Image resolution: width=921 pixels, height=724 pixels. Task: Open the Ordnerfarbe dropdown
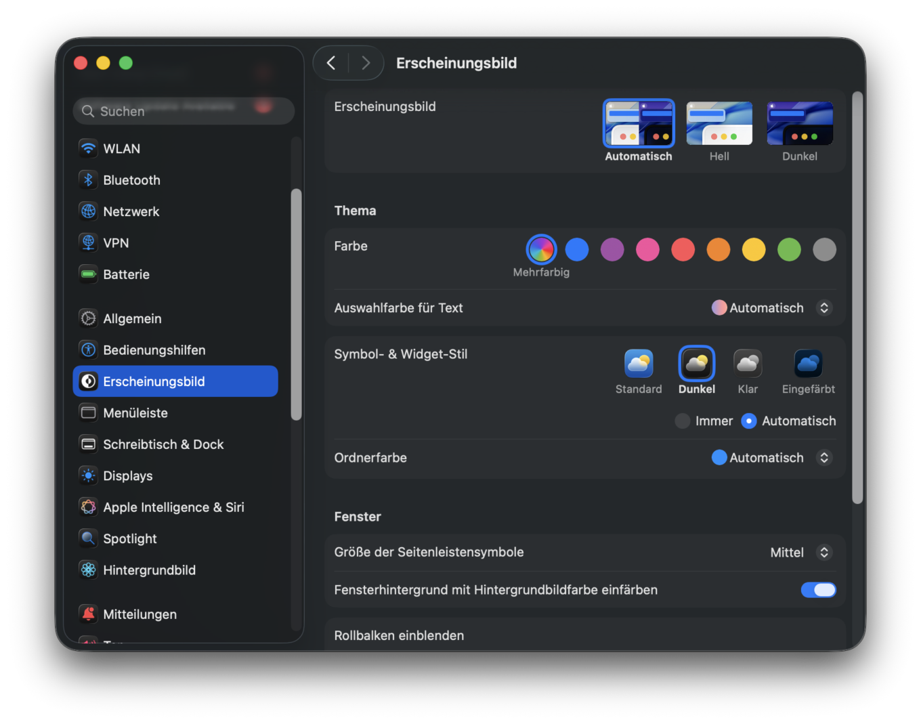[824, 458]
